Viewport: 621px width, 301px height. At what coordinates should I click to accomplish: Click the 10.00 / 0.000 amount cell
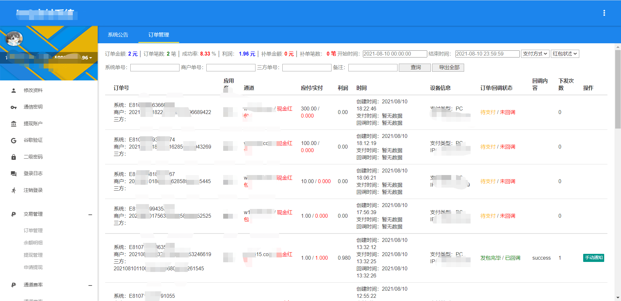(316, 182)
